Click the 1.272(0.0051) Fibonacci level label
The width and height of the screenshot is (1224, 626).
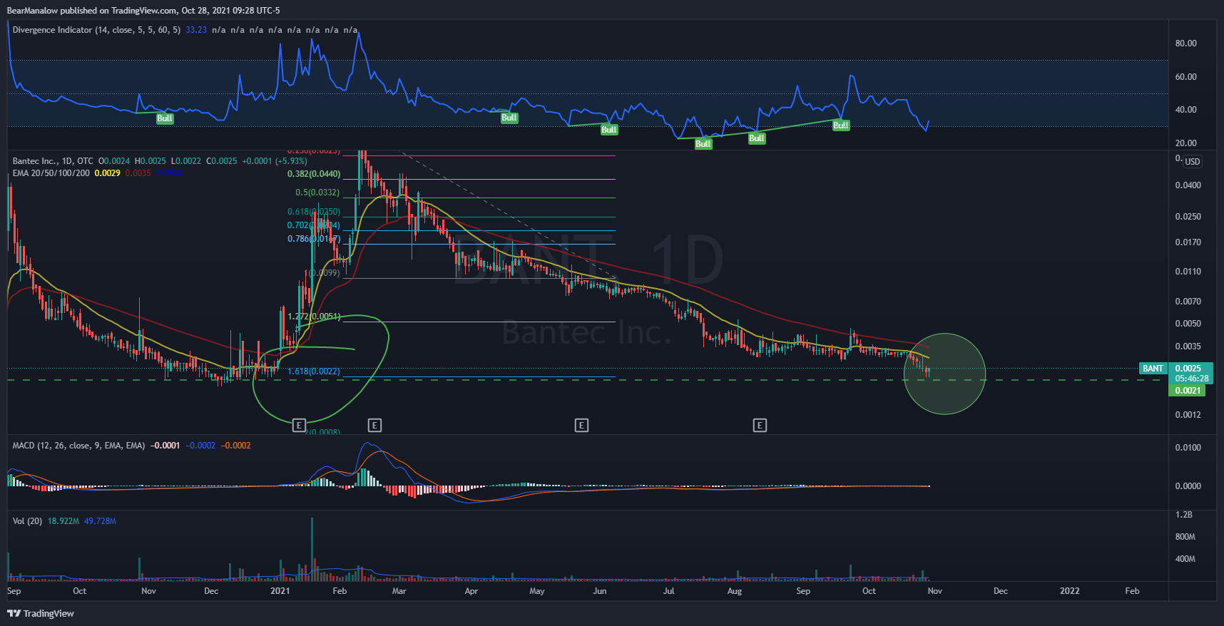pos(314,317)
